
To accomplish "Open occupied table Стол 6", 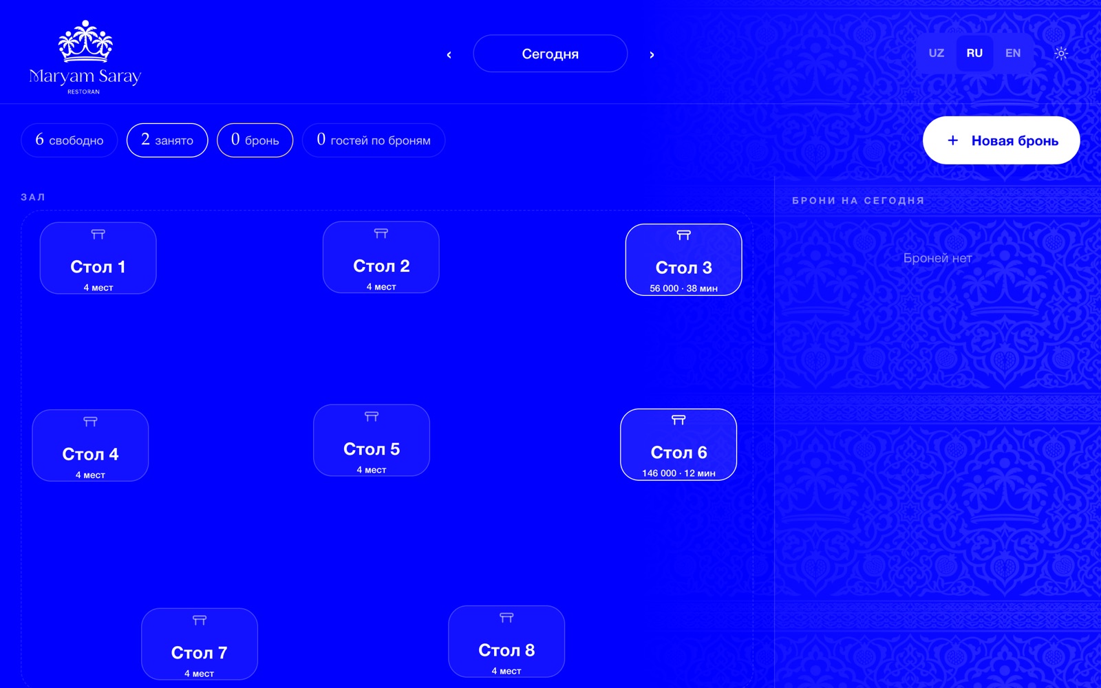I will click(678, 444).
